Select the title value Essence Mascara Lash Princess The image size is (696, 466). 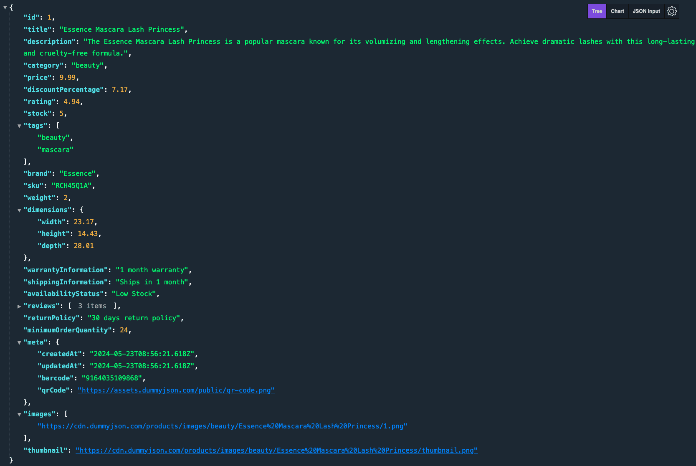click(x=122, y=29)
